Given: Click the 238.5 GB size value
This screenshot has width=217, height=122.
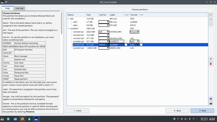Looking at the screenshot, I should coord(91,28).
